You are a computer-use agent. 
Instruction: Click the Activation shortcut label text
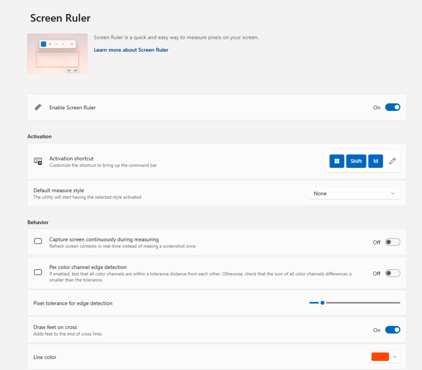pyautogui.click(x=71, y=158)
